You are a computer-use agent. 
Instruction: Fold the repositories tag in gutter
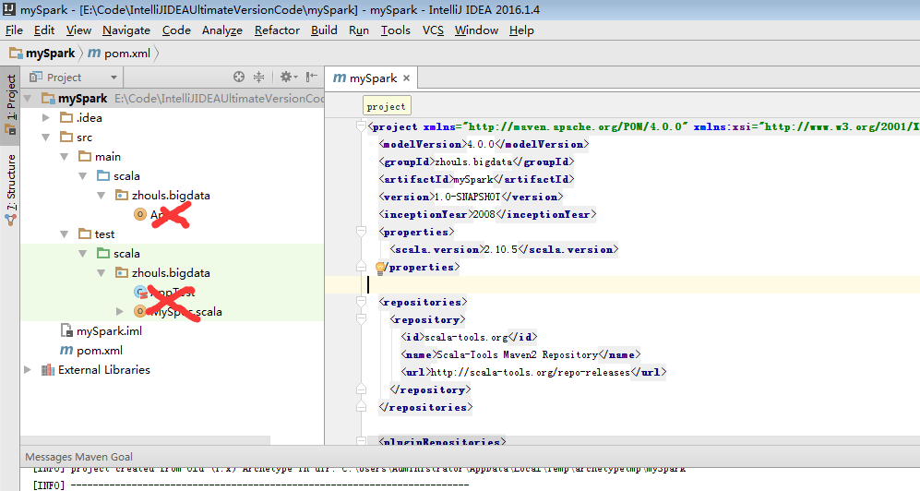click(362, 302)
